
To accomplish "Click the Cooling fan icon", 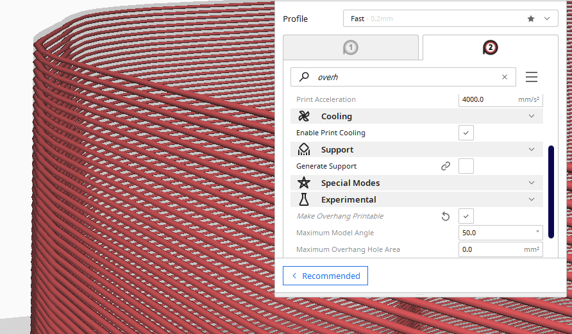I will pos(304,116).
